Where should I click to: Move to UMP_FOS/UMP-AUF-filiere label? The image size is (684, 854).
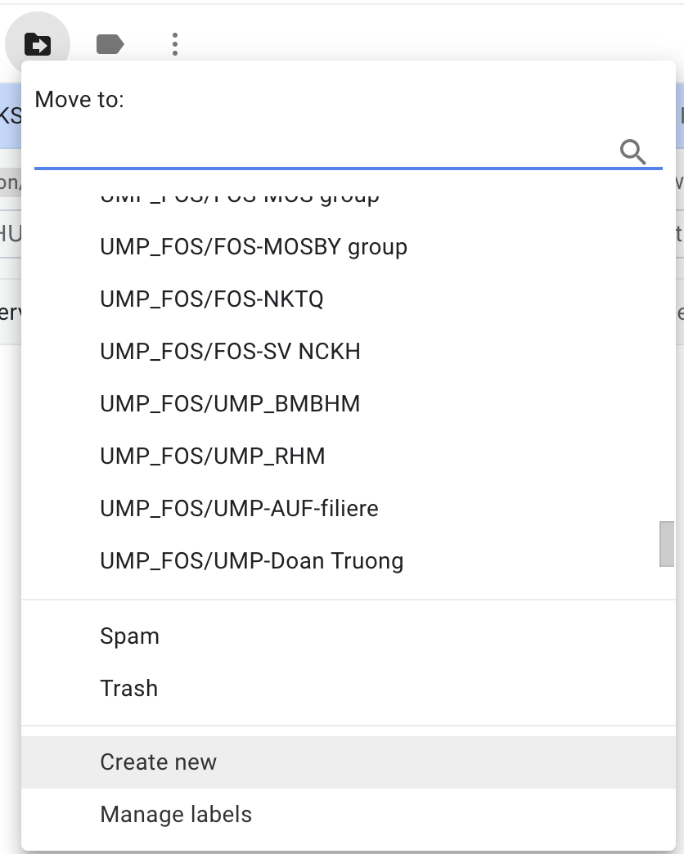239,509
